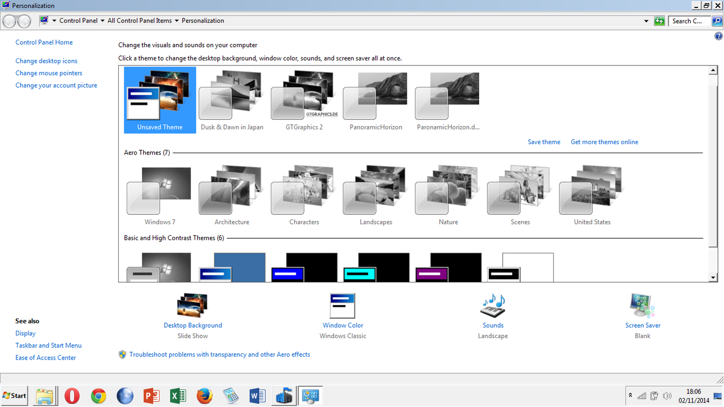This screenshot has width=724, height=407.
Task: Select the high contrast theme with cyan title bar
Action: point(376,267)
